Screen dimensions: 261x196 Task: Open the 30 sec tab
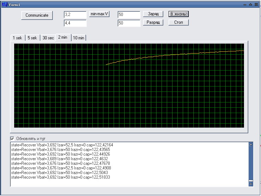48,38
